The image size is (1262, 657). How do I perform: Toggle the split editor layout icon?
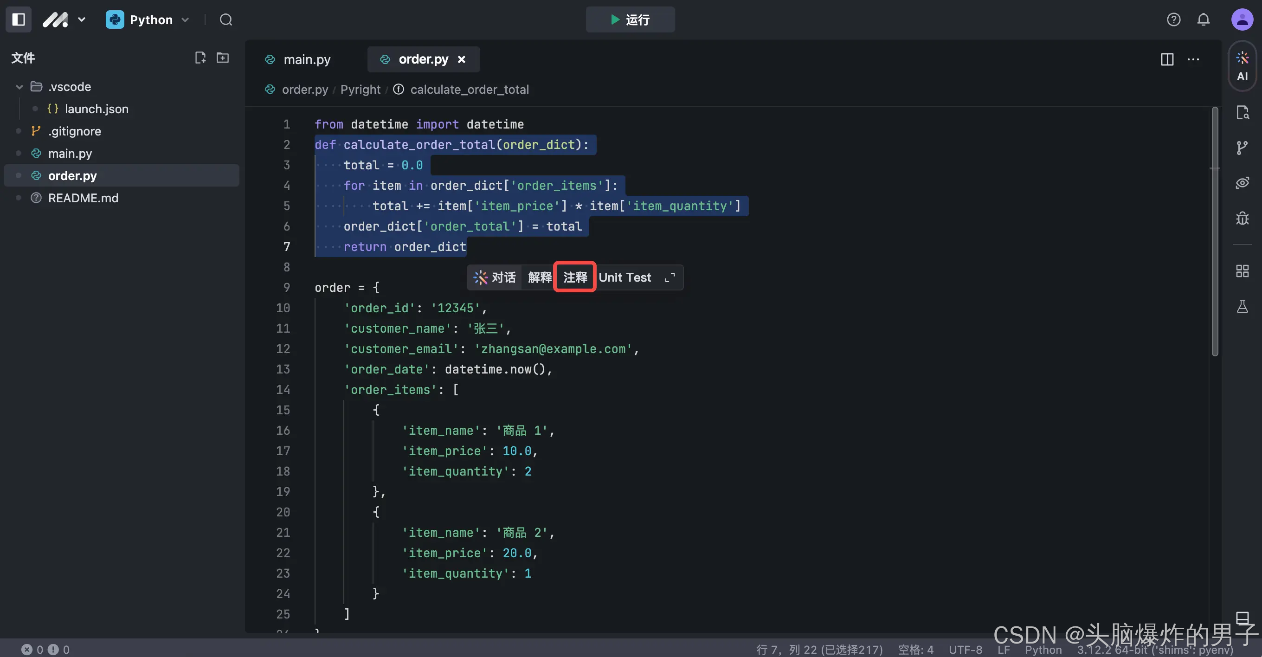(x=1167, y=59)
